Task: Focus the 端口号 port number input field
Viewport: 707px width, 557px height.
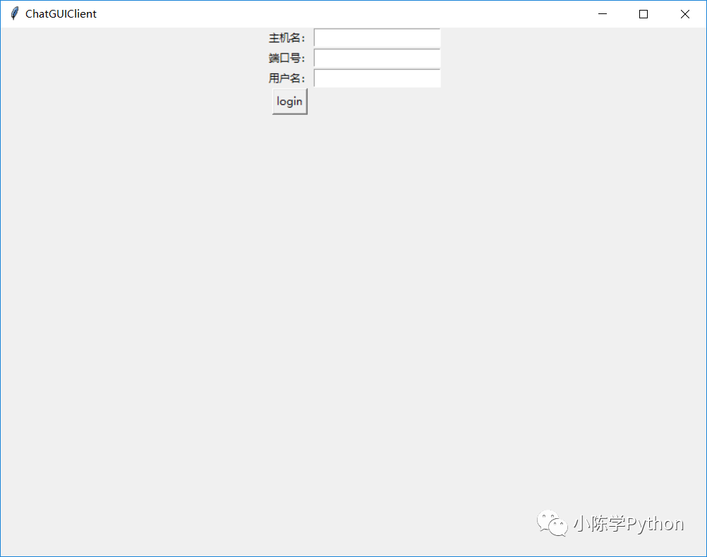Action: [x=377, y=58]
